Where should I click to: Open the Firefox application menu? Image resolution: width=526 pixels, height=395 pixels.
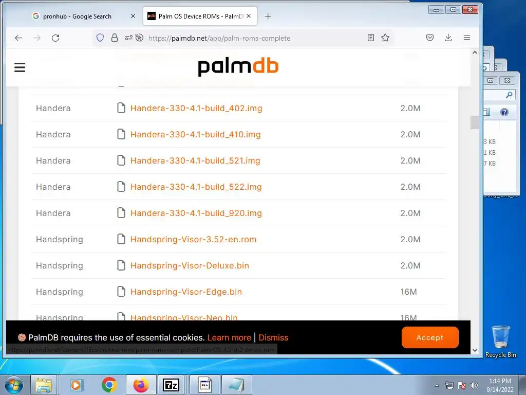[x=466, y=38]
